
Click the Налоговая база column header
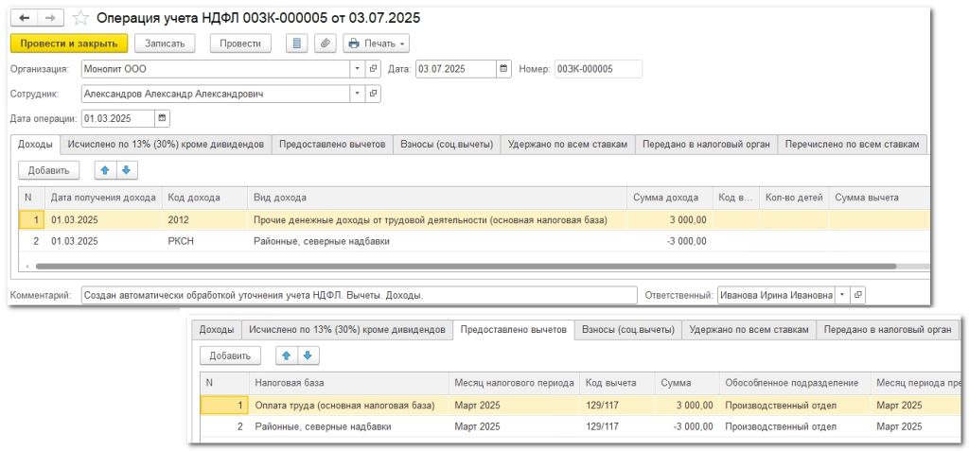[349, 383]
